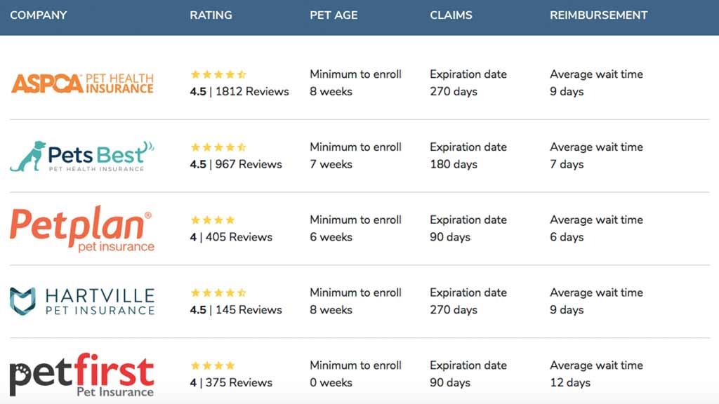This screenshot has width=719, height=404.
Task: Select the Pets Best logo
Action: click(82, 156)
